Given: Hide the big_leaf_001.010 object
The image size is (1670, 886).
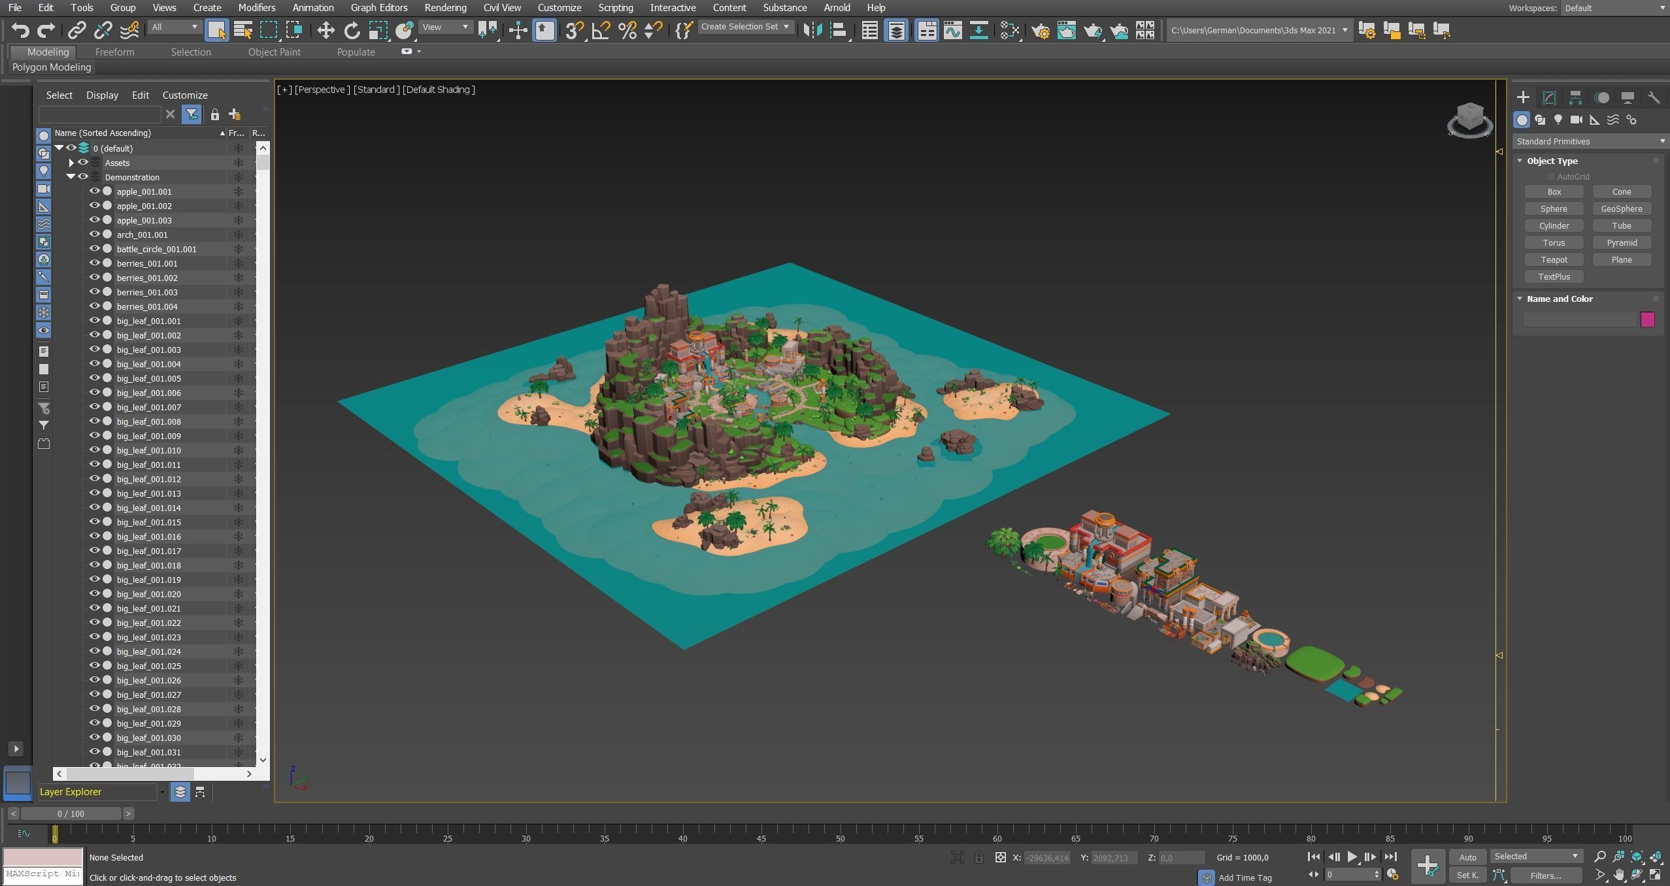Looking at the screenshot, I should click(95, 450).
